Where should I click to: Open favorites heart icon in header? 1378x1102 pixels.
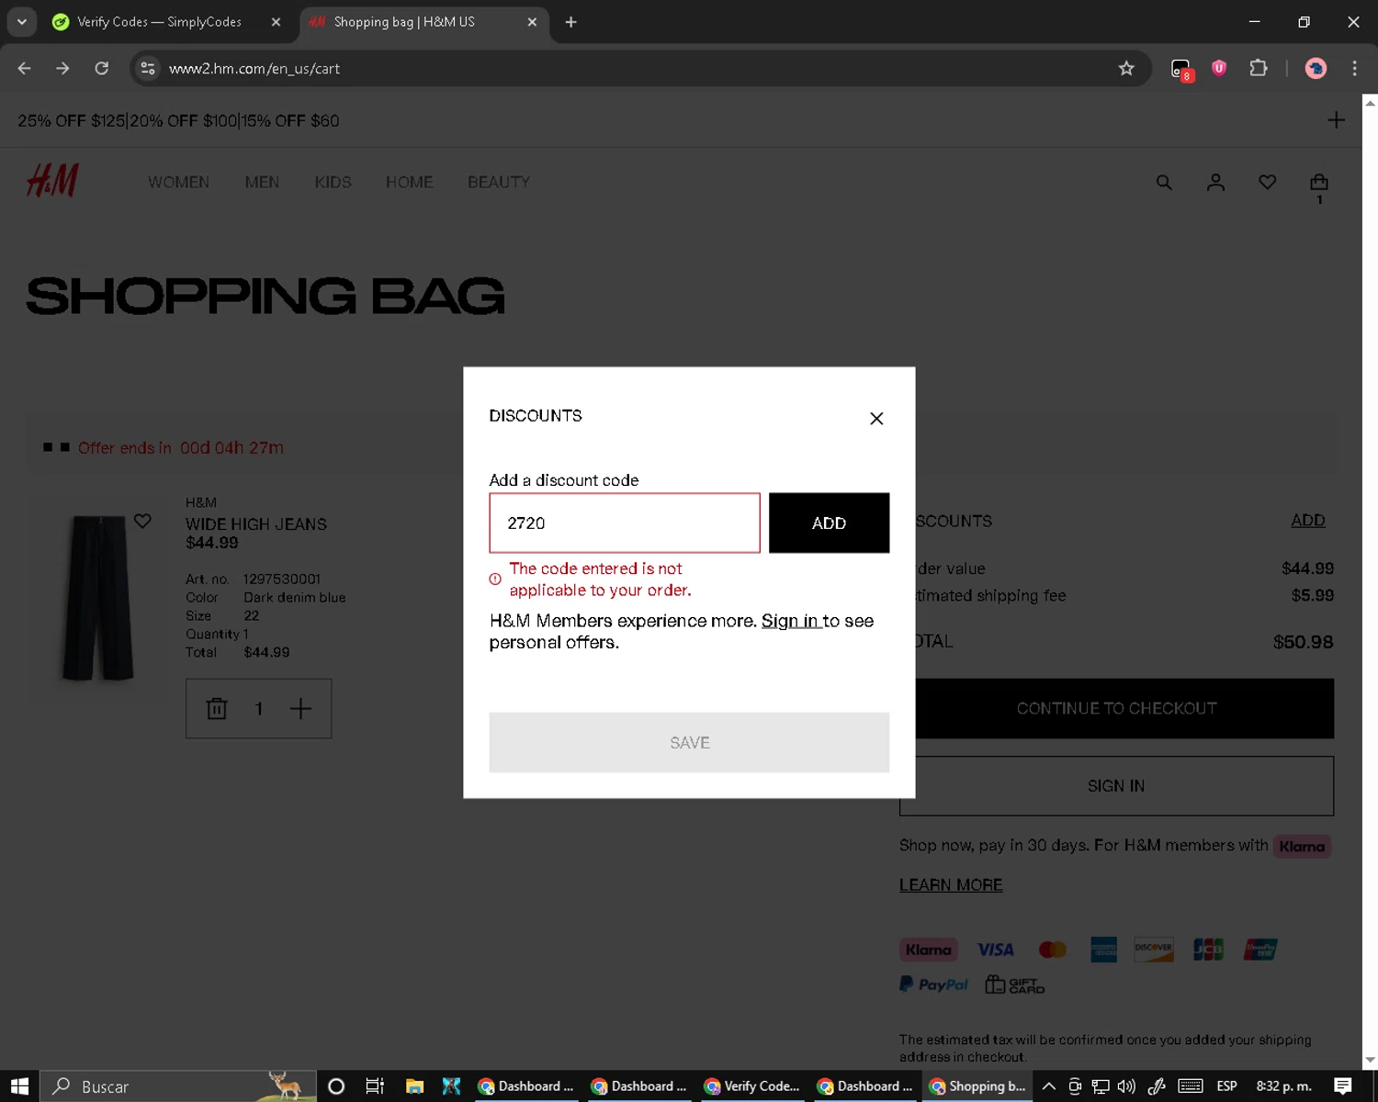(1267, 183)
